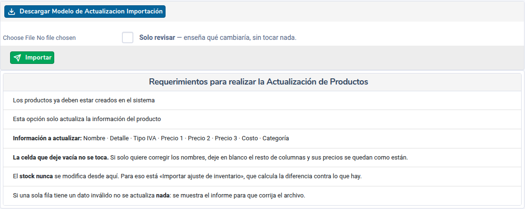Enable the Solo revisar checkbox
This screenshot has width=525, height=209.
pyautogui.click(x=128, y=37)
